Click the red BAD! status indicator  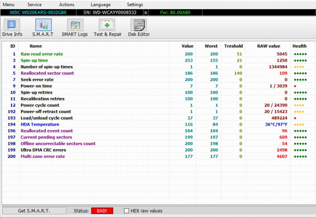pyautogui.click(x=102, y=211)
